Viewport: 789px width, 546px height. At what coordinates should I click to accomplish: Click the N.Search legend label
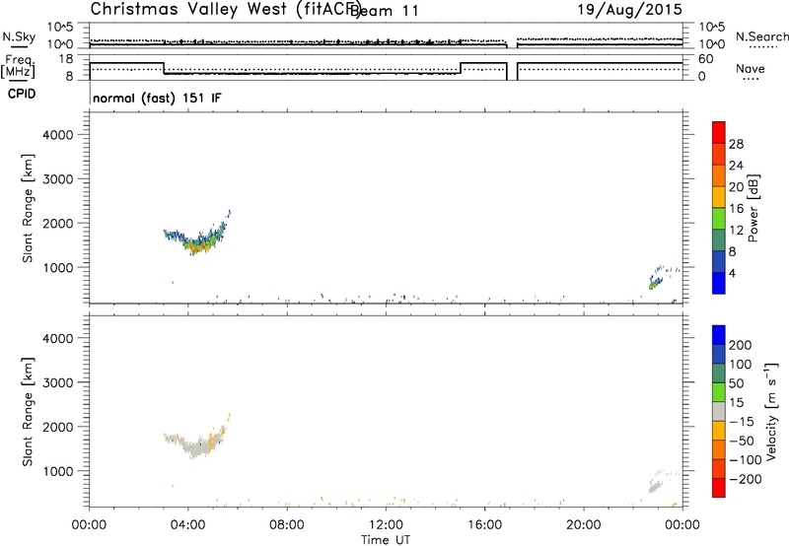pyautogui.click(x=761, y=36)
